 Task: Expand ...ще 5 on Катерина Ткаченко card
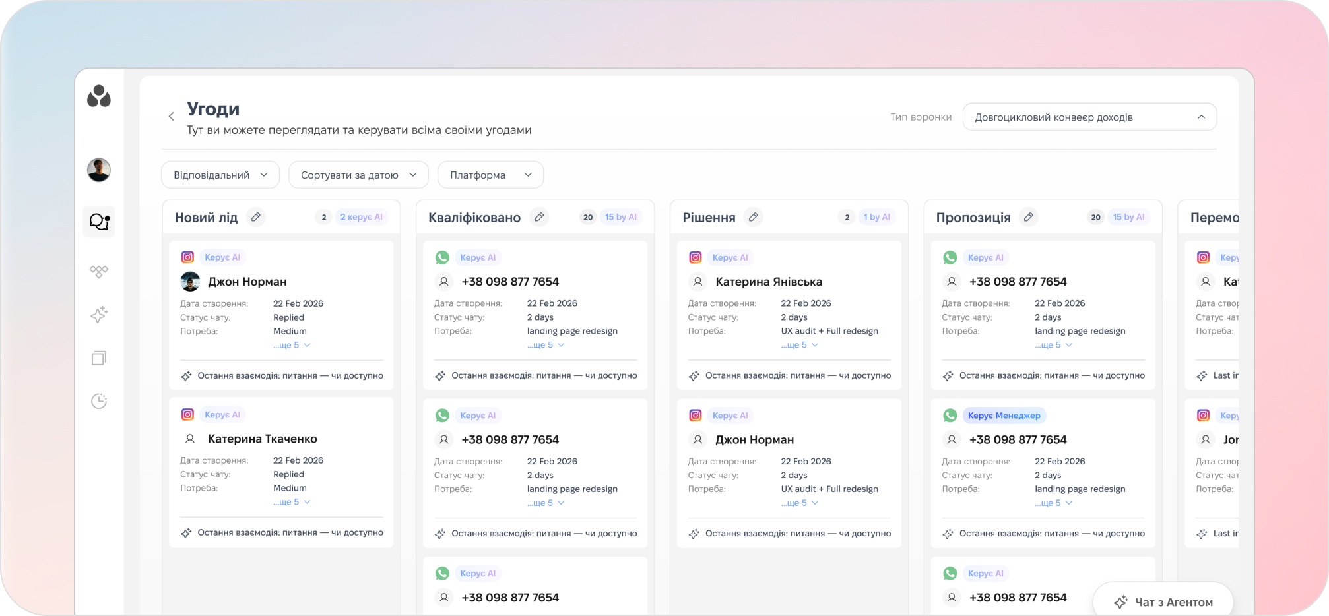[292, 502]
